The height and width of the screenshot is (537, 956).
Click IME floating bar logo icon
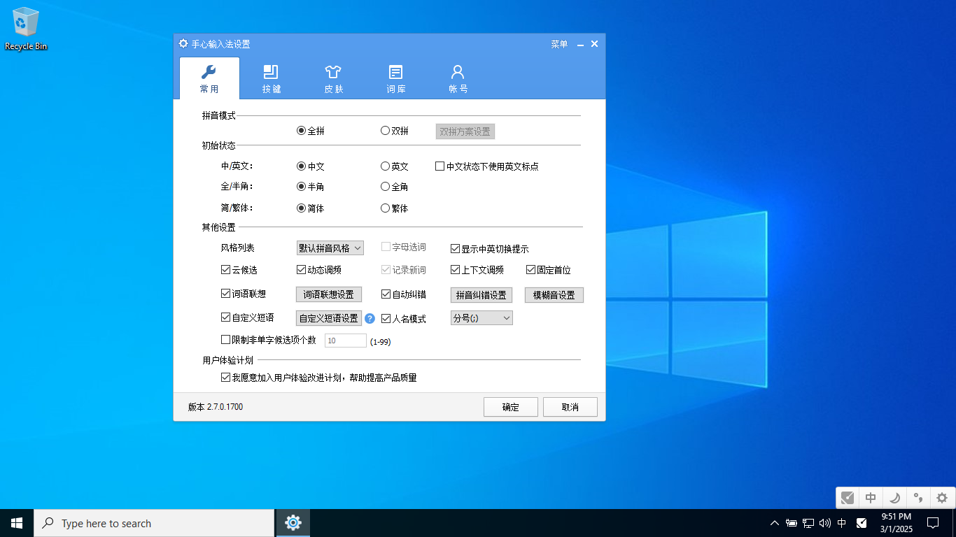click(848, 498)
